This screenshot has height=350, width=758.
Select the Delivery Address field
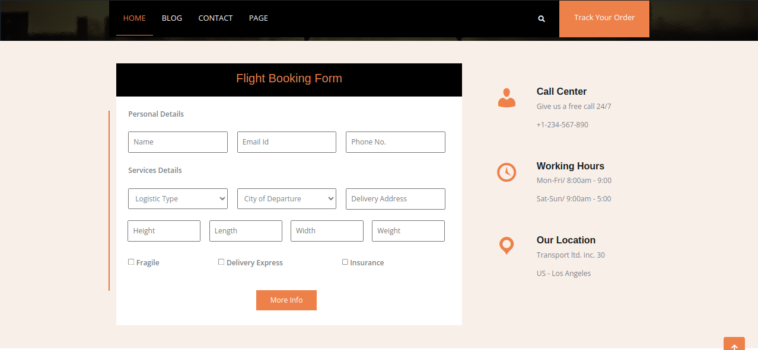coord(395,199)
